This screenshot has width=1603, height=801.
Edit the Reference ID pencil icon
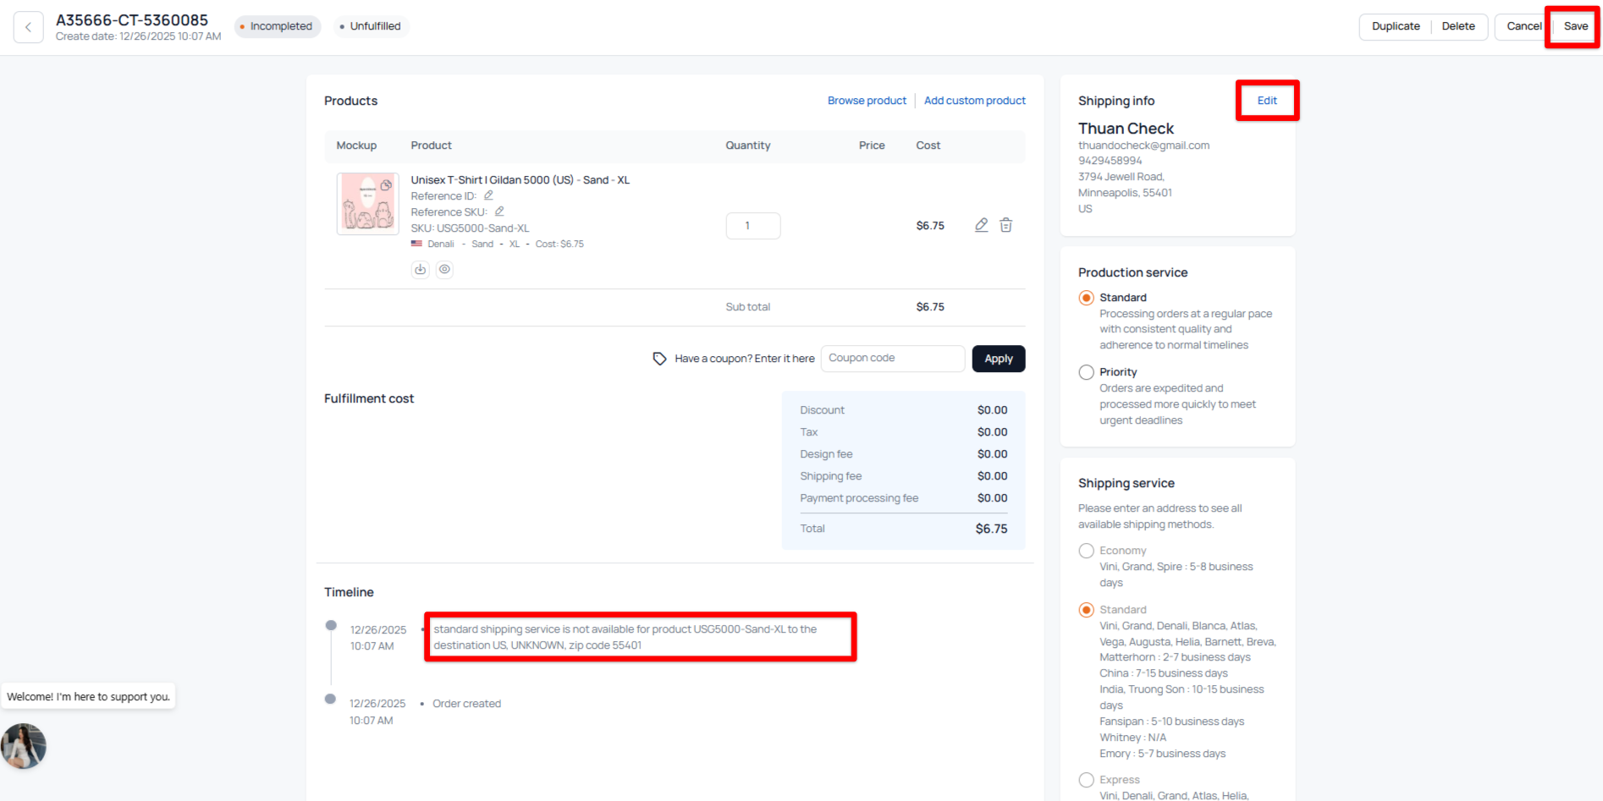(x=488, y=195)
